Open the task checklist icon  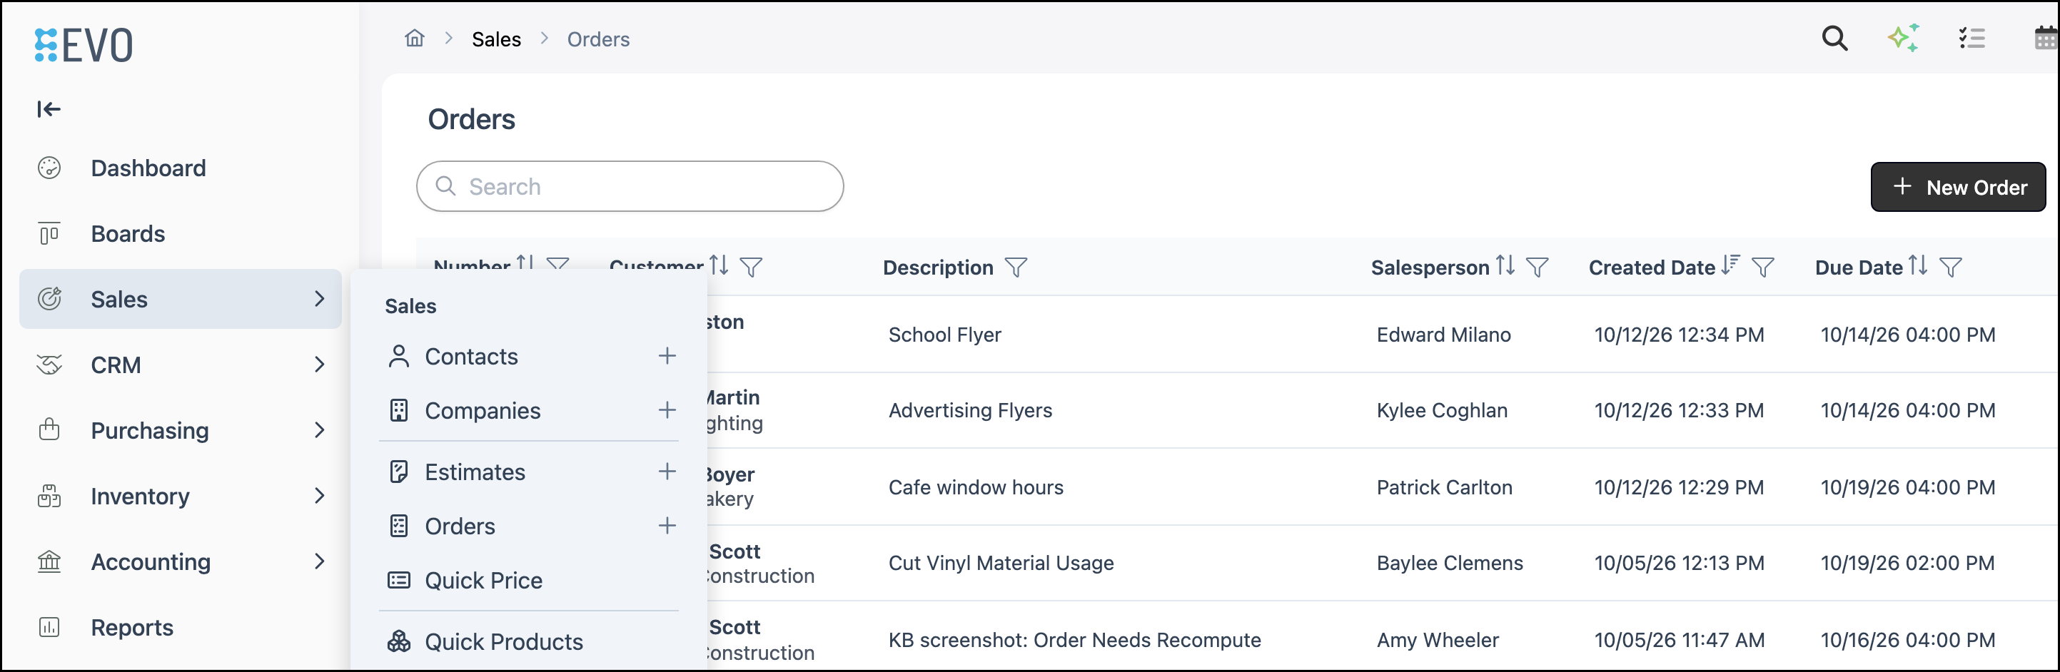pyautogui.click(x=1972, y=38)
